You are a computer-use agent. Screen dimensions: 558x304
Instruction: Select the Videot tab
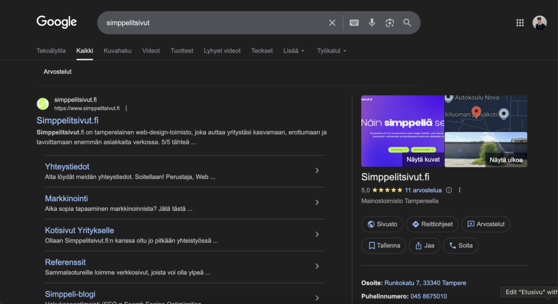(x=151, y=51)
